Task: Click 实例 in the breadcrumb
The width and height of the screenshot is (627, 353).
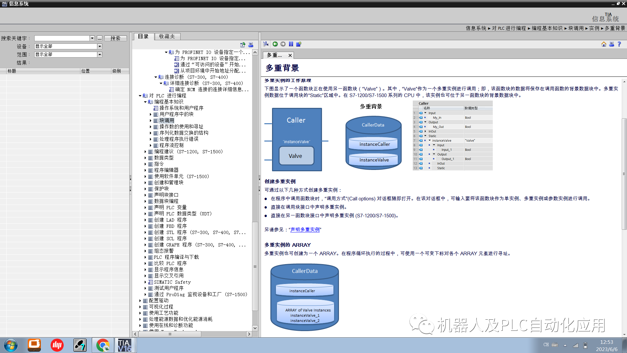Action: (594, 28)
